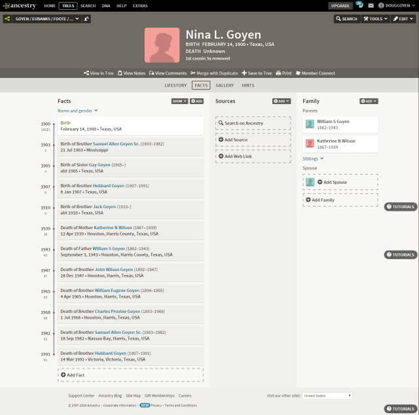
Task: Open Gift Memberships footer link
Action: pos(160,396)
